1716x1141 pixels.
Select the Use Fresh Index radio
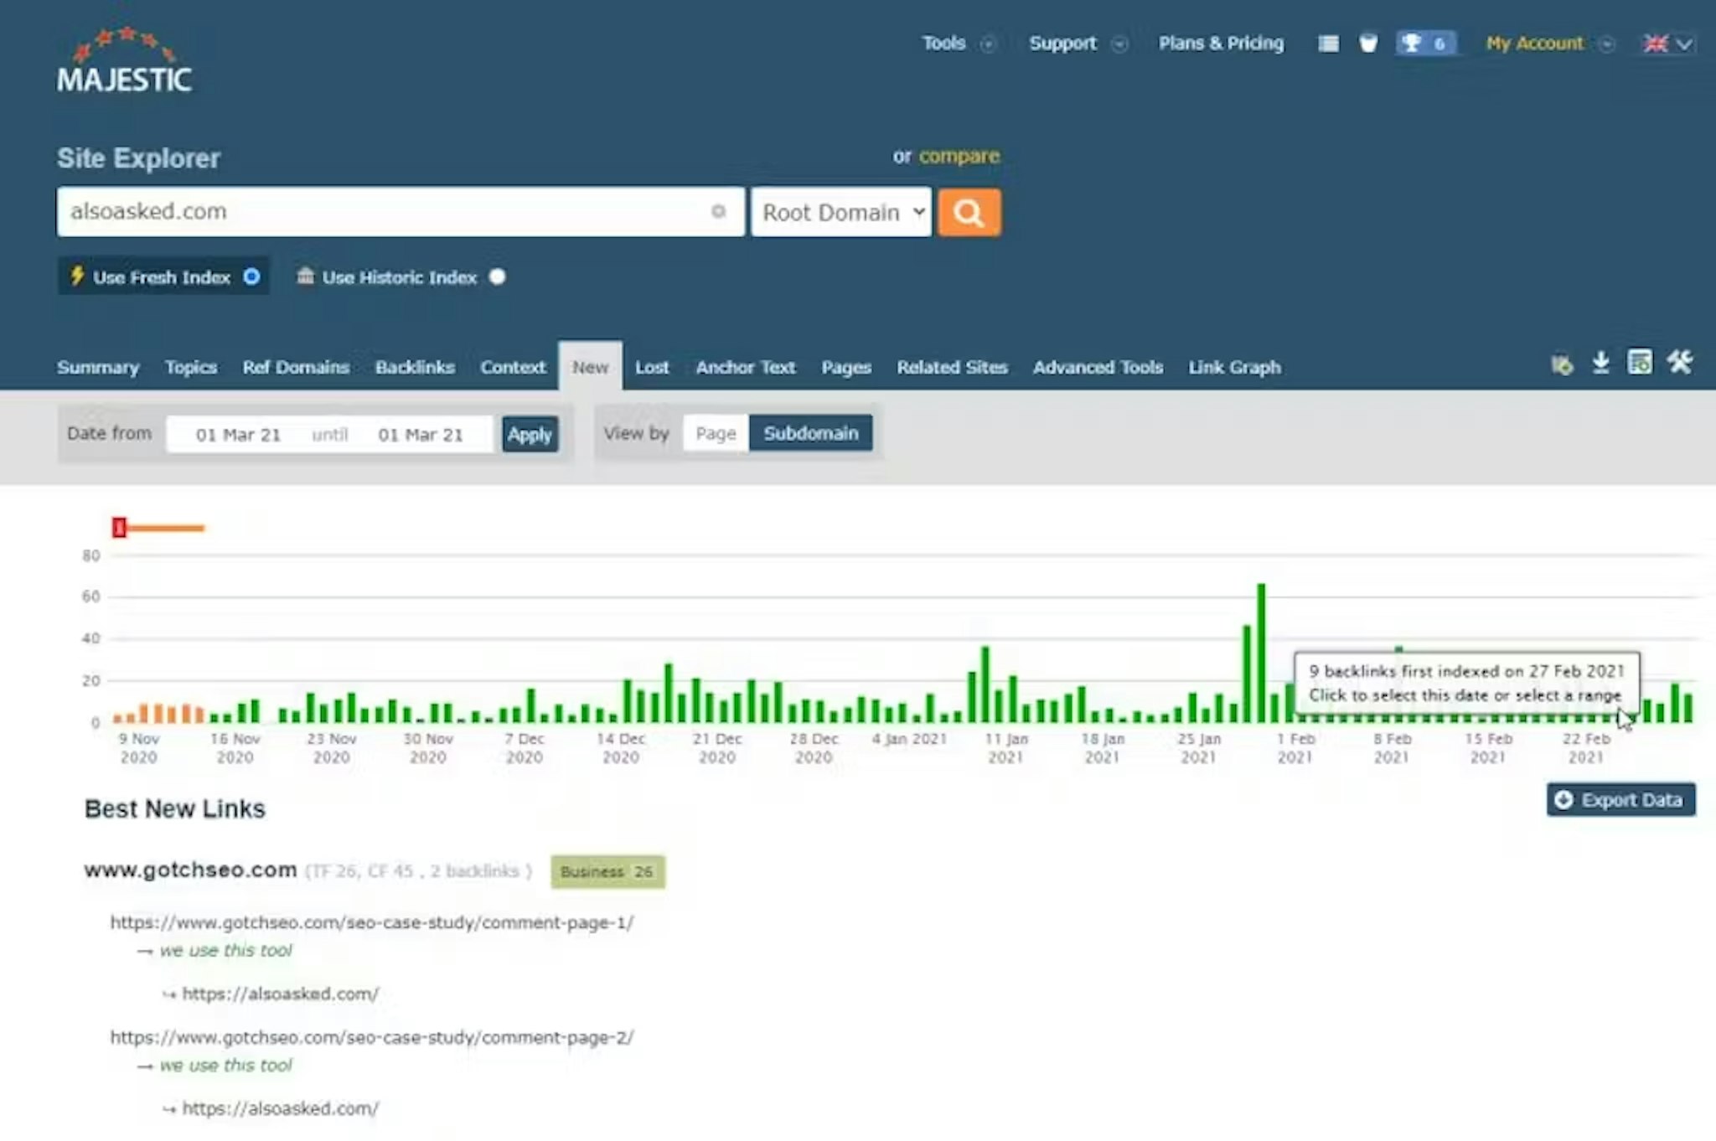251,276
